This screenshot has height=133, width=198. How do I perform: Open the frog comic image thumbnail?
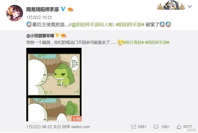click(54, 85)
